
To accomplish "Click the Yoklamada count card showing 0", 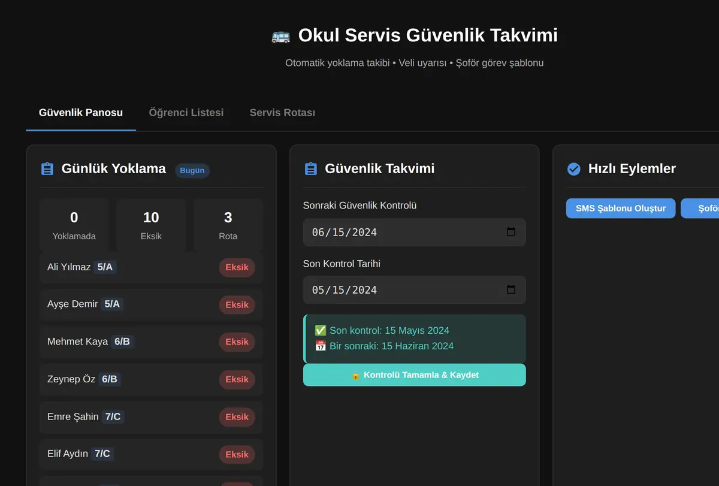I will tap(74, 225).
